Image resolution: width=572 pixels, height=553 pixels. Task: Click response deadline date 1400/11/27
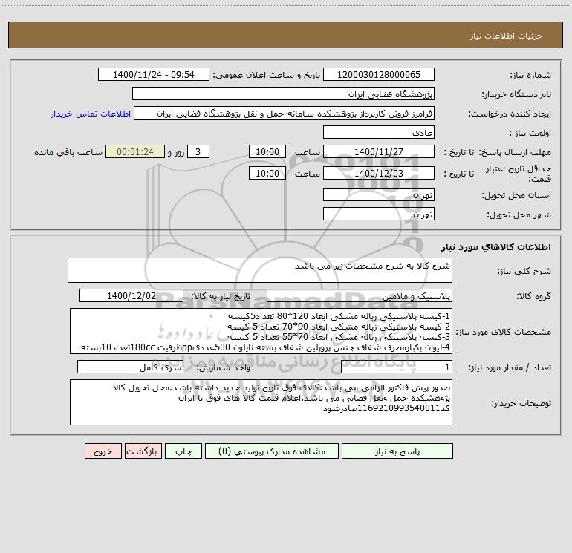click(x=379, y=151)
